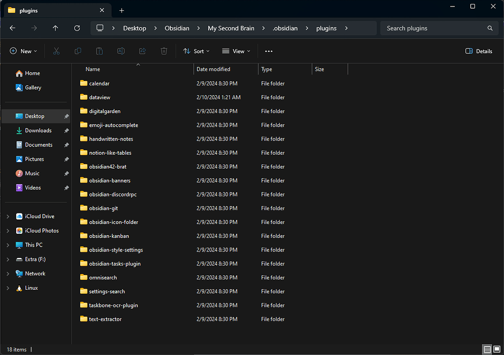The width and height of the screenshot is (504, 355).
Task: Open the View dropdown
Action: click(236, 51)
